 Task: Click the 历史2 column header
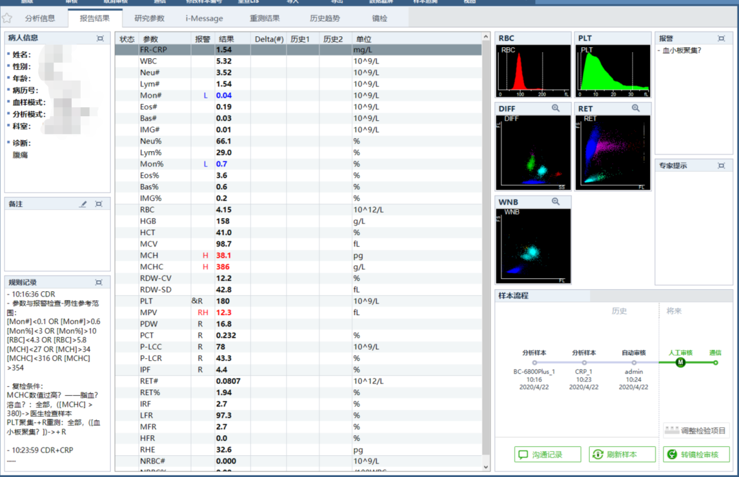335,39
